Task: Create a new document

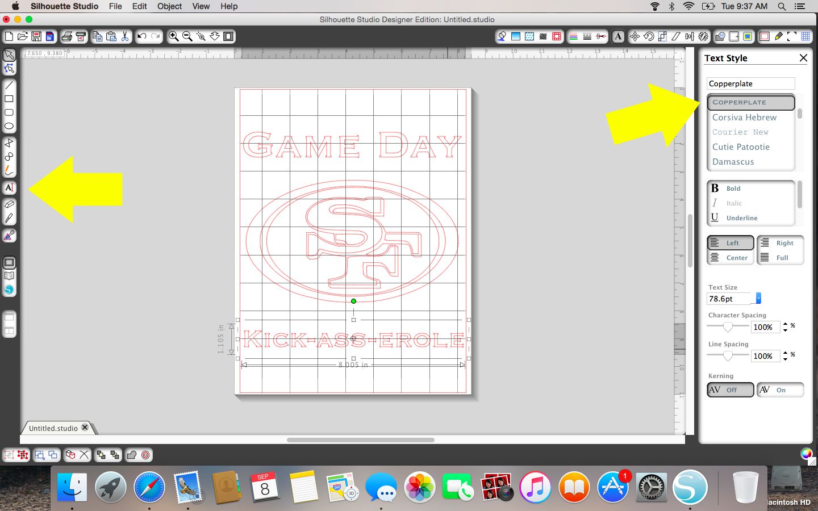Action: (x=9, y=36)
